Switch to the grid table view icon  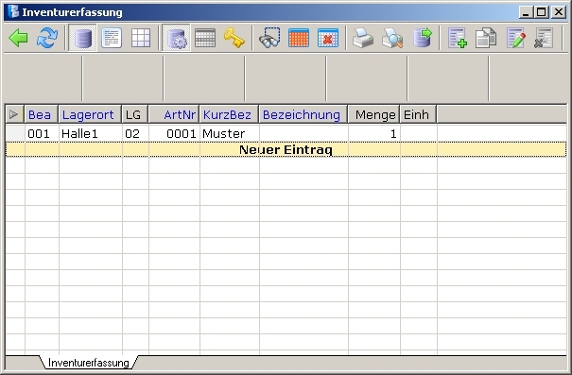[x=141, y=38]
